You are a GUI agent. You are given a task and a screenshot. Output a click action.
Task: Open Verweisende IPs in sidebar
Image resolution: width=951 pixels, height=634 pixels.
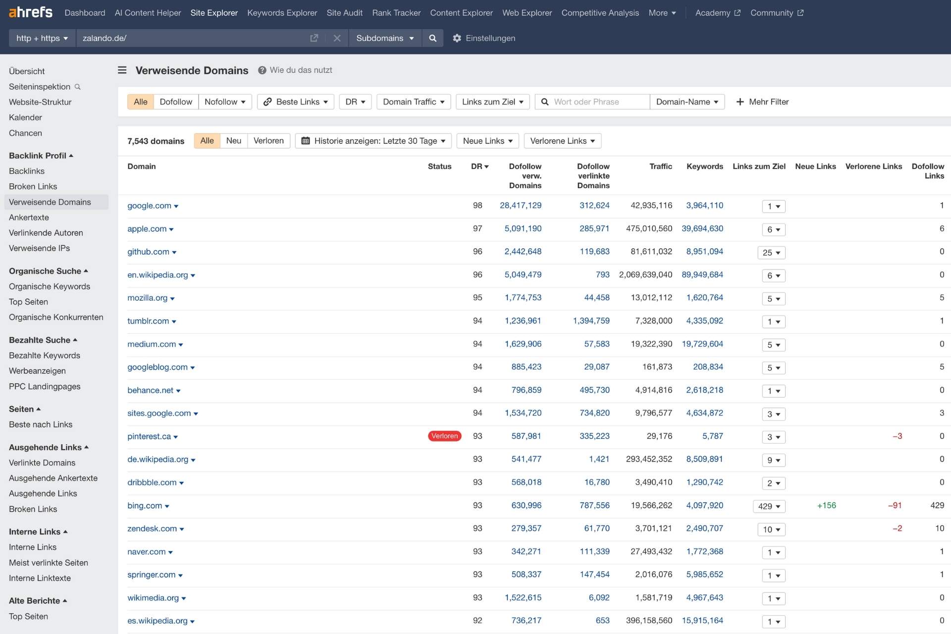(x=39, y=248)
